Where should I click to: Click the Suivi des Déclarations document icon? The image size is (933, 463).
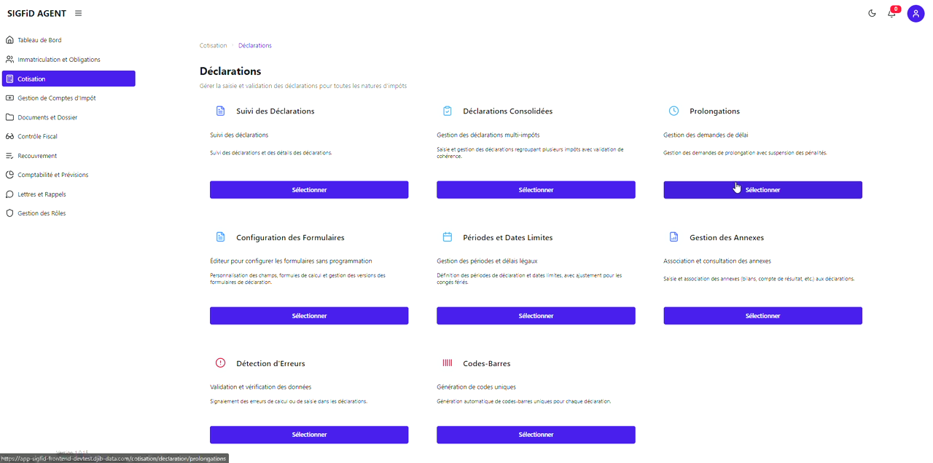pos(220,111)
